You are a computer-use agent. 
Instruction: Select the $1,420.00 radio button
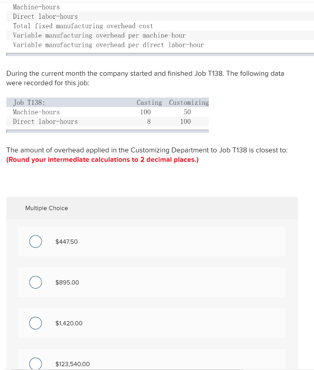click(35, 323)
